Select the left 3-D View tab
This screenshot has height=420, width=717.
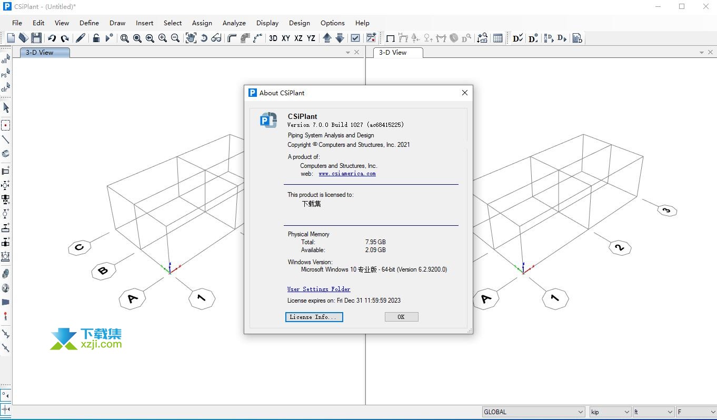click(44, 52)
